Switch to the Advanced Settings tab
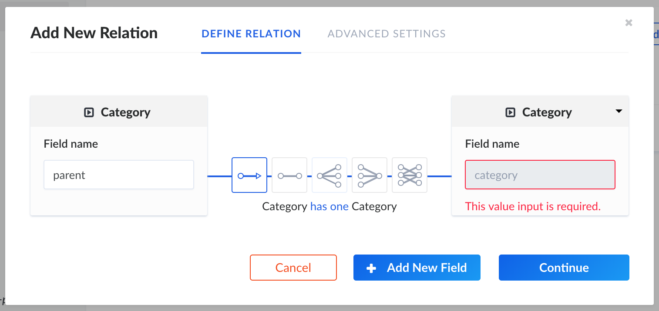This screenshot has height=311, width=659. pos(387,33)
